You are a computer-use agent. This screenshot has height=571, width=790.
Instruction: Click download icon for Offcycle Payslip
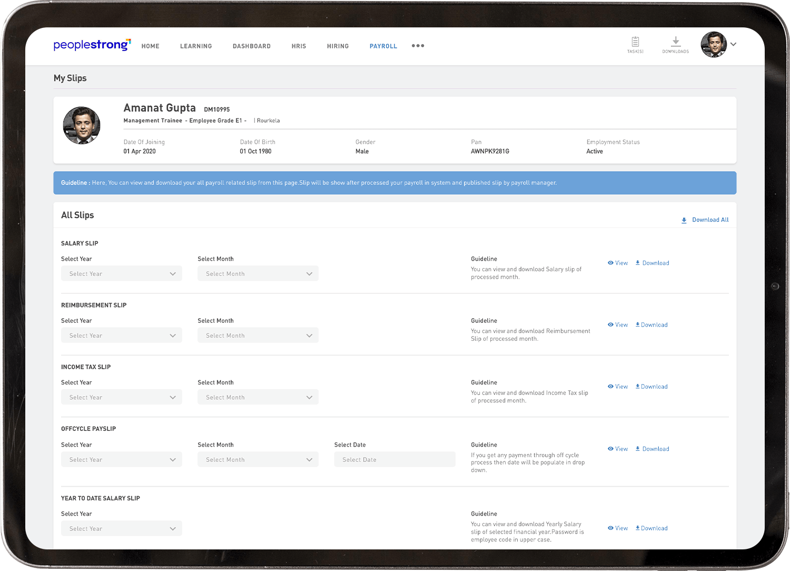637,449
